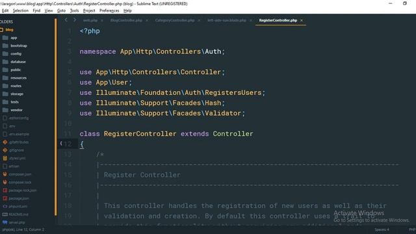Image resolution: width=416 pixels, height=234 pixels.
Task: Click the server.php file icon
Action: pos(5,222)
